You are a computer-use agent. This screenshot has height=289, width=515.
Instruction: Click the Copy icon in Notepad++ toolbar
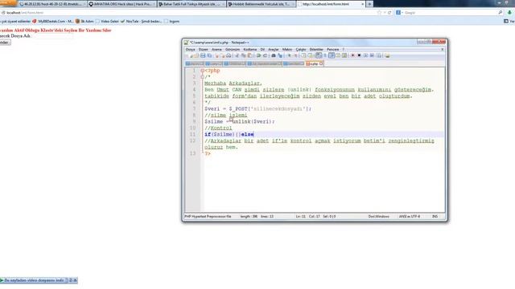click(x=243, y=55)
